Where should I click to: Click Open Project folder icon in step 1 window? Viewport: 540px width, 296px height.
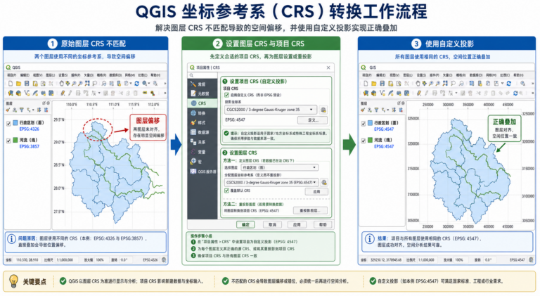coord(18,83)
